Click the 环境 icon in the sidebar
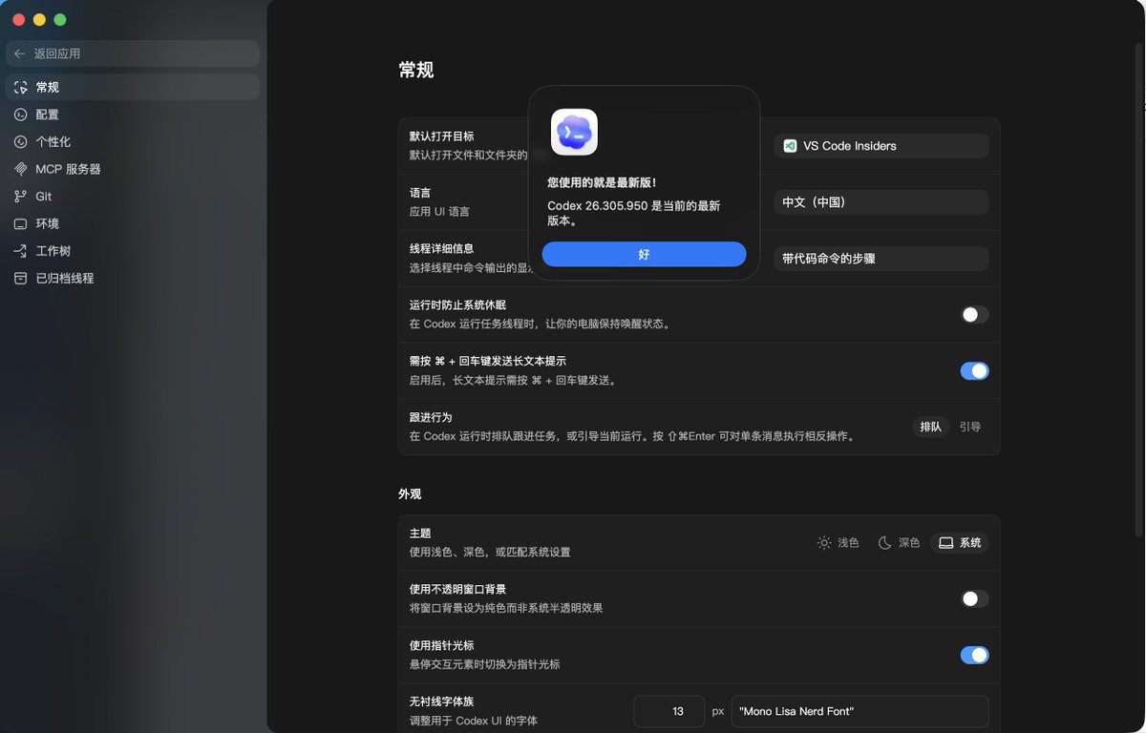 point(20,224)
